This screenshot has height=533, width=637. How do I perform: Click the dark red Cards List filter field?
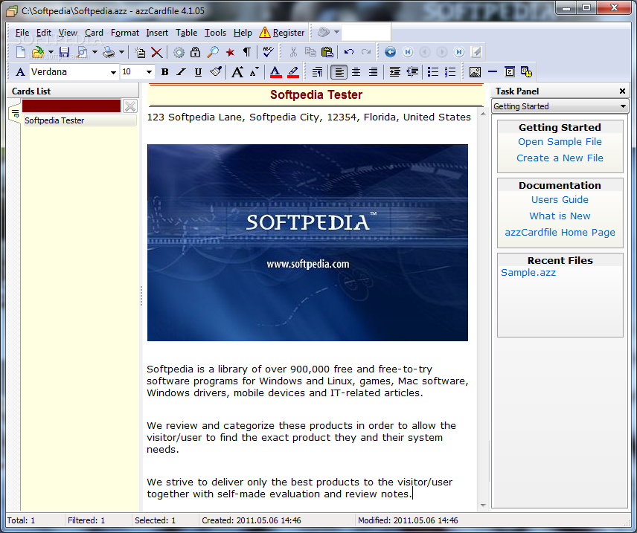[x=71, y=106]
